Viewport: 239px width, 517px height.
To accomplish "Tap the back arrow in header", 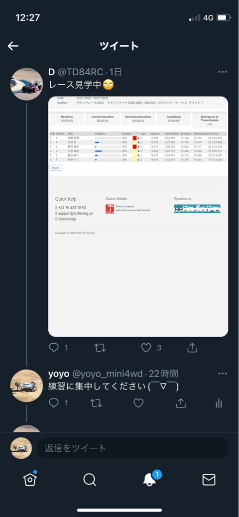I will pos(13,46).
